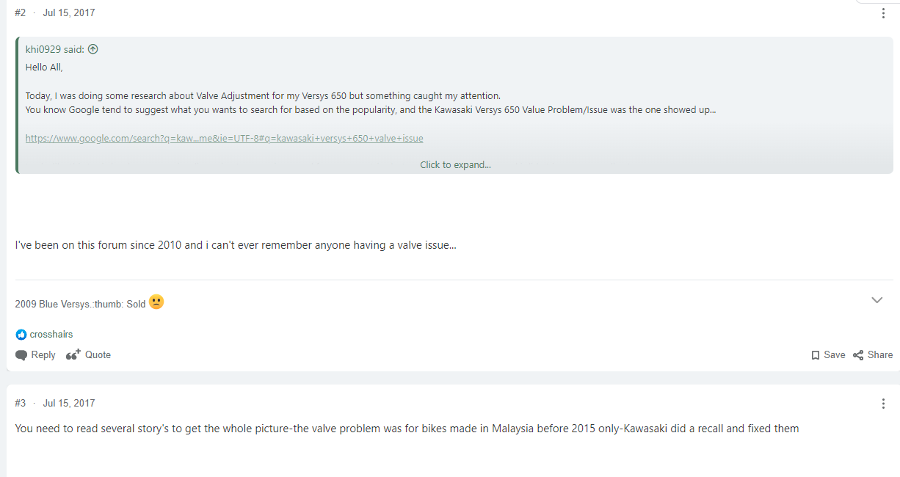
Task: Open crosshairs user profile from likes
Action: [51, 335]
